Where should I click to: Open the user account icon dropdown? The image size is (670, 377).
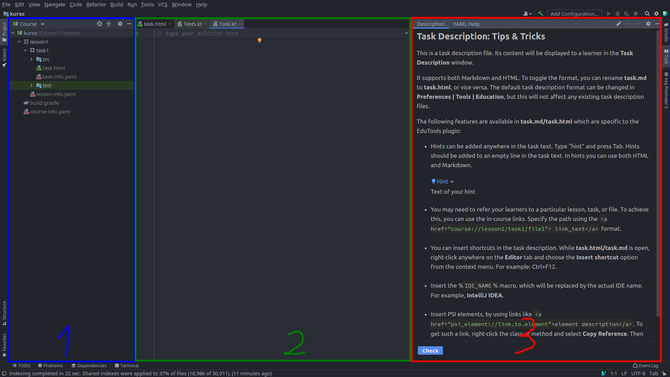click(527, 14)
